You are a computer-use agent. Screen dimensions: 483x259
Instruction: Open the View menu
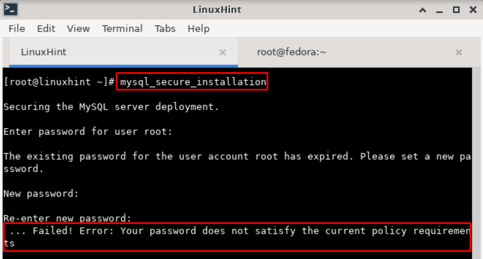[78, 29]
